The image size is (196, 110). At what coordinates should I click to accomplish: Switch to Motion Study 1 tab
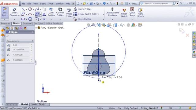click(x=39, y=105)
